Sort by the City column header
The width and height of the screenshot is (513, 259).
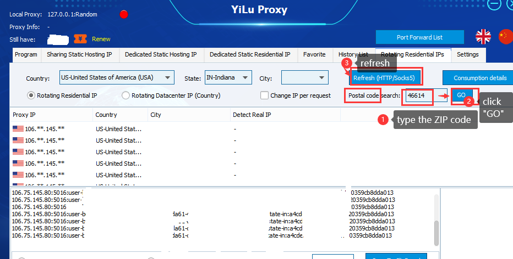[x=189, y=115]
